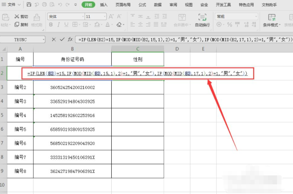
Task: Toggle Italic formatting
Action: [58, 25]
